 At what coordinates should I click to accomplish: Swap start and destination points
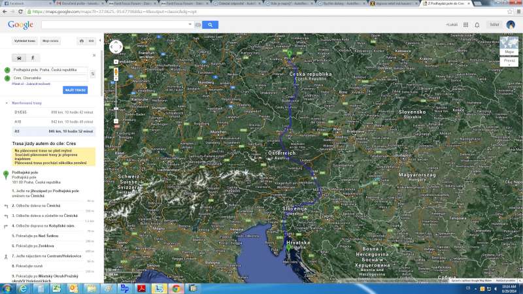click(x=93, y=74)
